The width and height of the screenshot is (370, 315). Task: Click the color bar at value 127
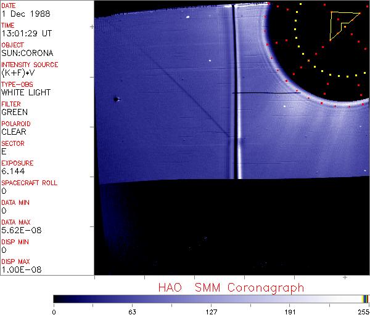coord(211,298)
